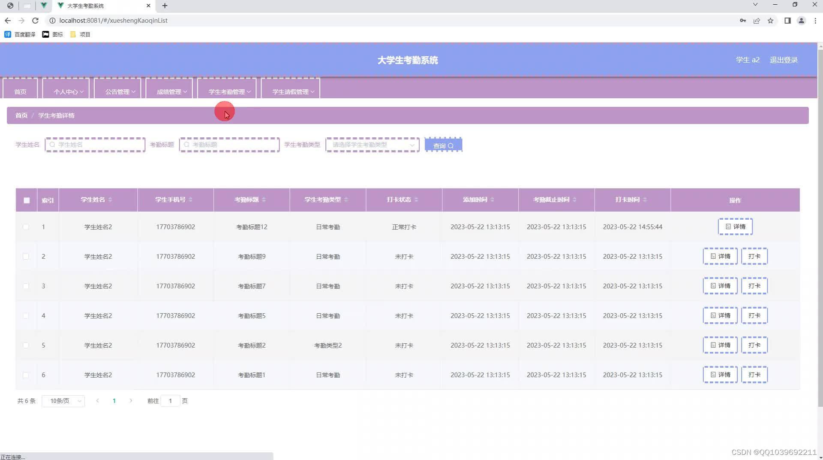
Task: Open the tab search chevron in title bar
Action: (755, 5)
